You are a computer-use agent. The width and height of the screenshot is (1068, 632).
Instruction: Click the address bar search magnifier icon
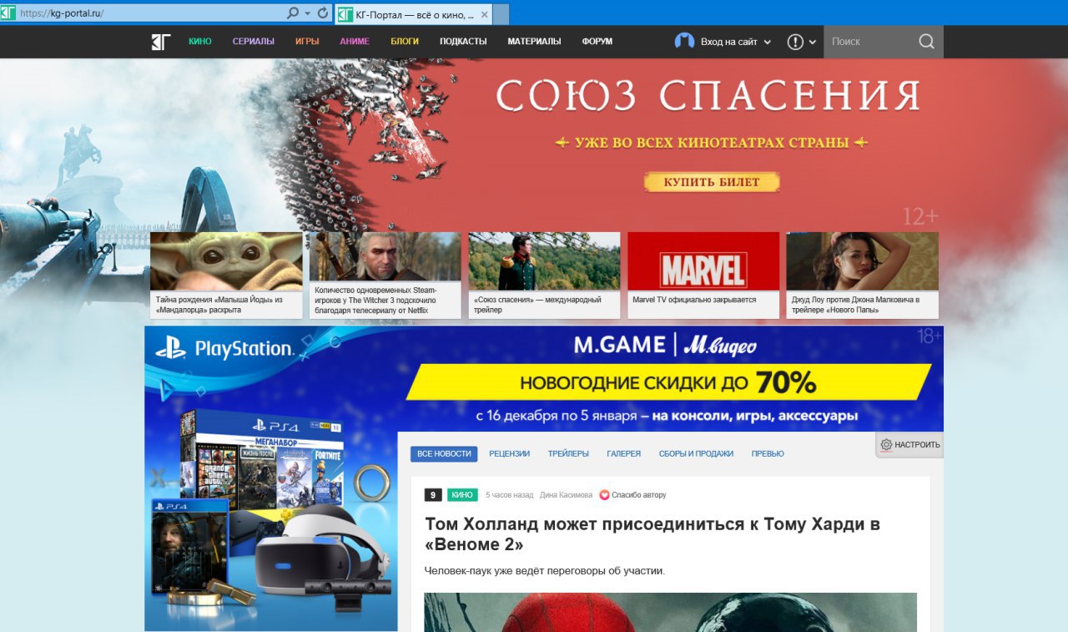coord(292,13)
